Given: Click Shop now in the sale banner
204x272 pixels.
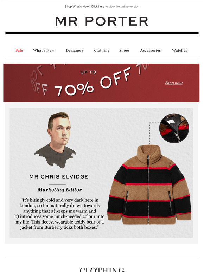Looking at the screenshot, I should click(x=174, y=83).
